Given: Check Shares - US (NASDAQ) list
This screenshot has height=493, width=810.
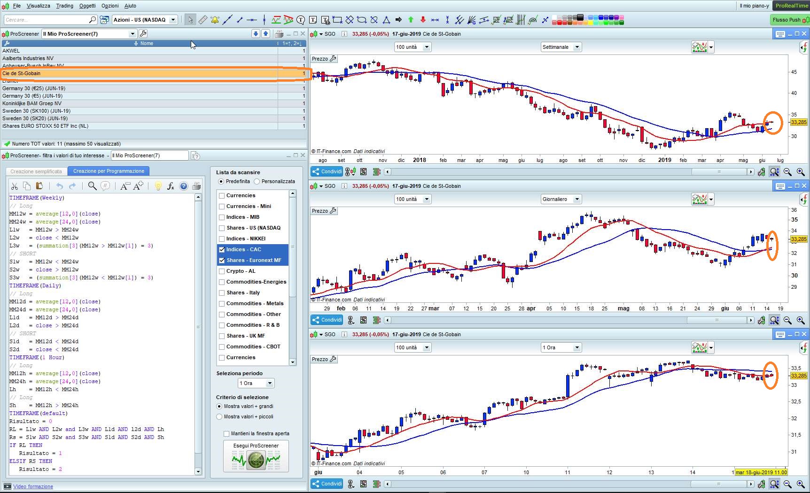Looking at the screenshot, I should (222, 228).
